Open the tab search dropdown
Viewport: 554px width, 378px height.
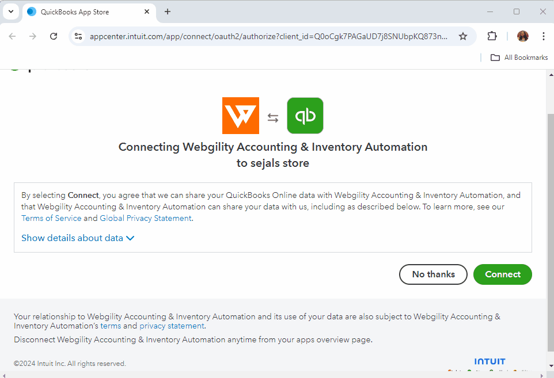(x=11, y=12)
